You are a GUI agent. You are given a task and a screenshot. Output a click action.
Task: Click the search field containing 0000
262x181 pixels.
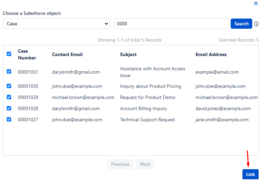pyautogui.click(x=172, y=24)
